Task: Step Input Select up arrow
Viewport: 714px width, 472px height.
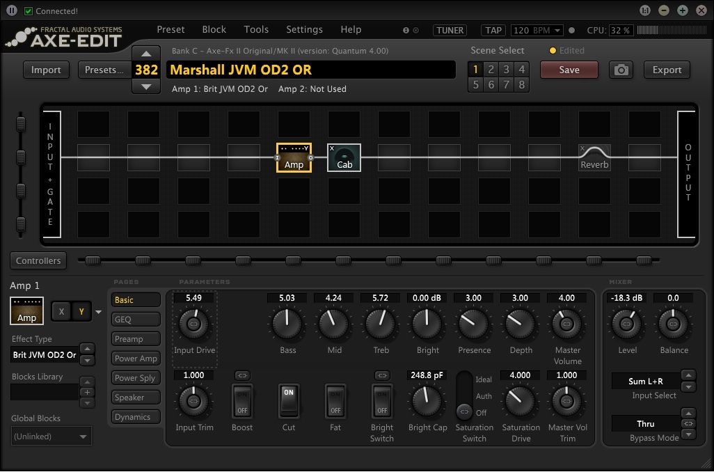Action: pos(688,375)
